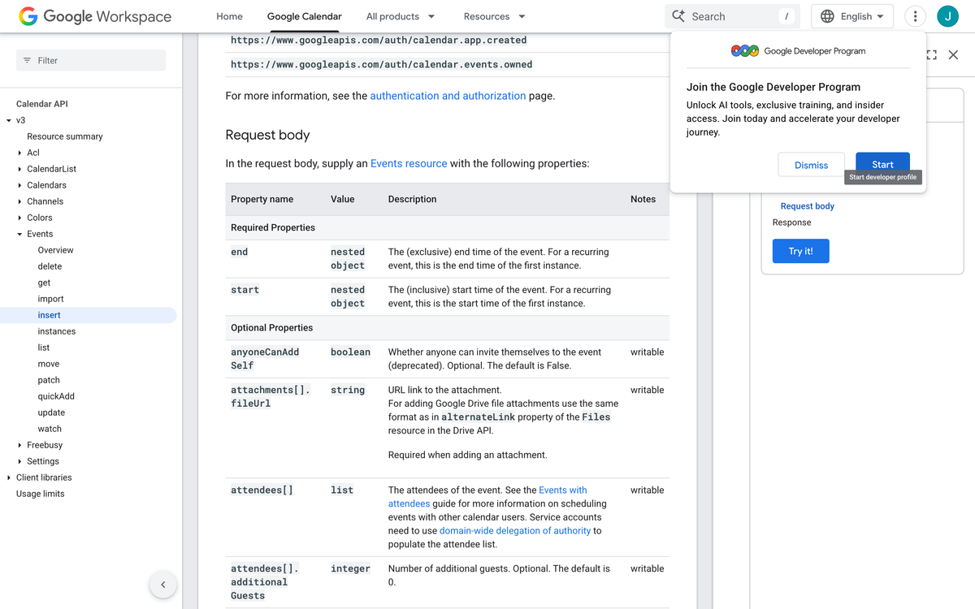Viewport: 975px width, 609px height.
Task: Open the Events list method
Action: tap(44, 348)
